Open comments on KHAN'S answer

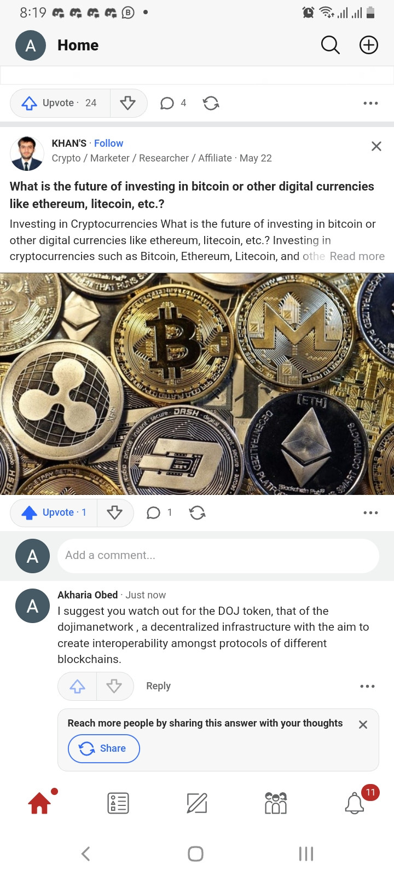(x=159, y=512)
